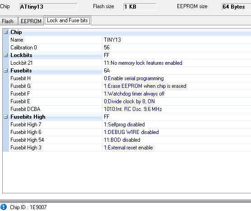Image resolution: width=251 pixels, height=211 pixels.
Task: Click the info icon beside Chip ID
Action: 4,207
